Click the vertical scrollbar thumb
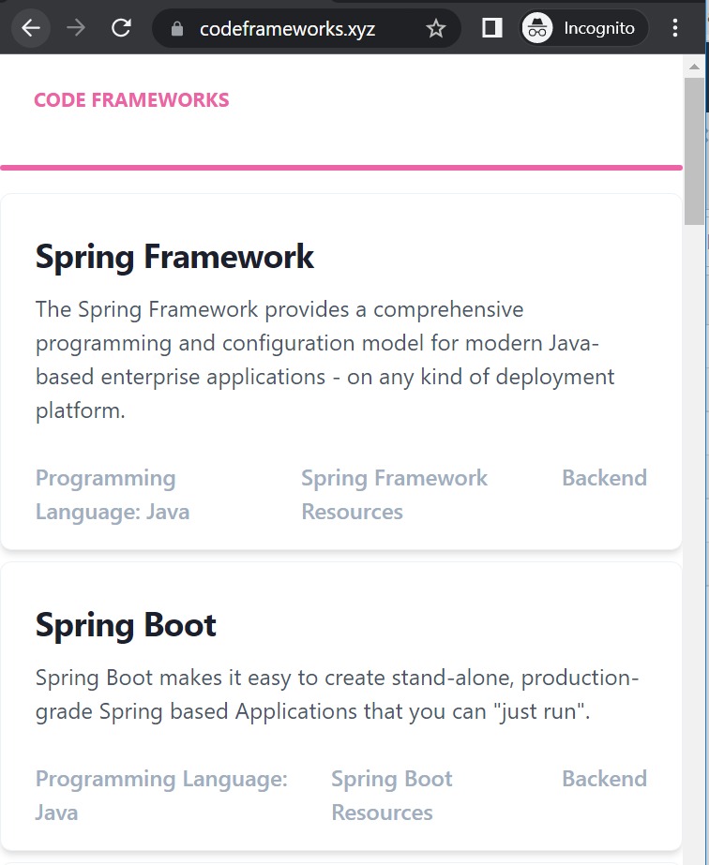Viewport: 709px width, 865px height. pyautogui.click(x=694, y=151)
